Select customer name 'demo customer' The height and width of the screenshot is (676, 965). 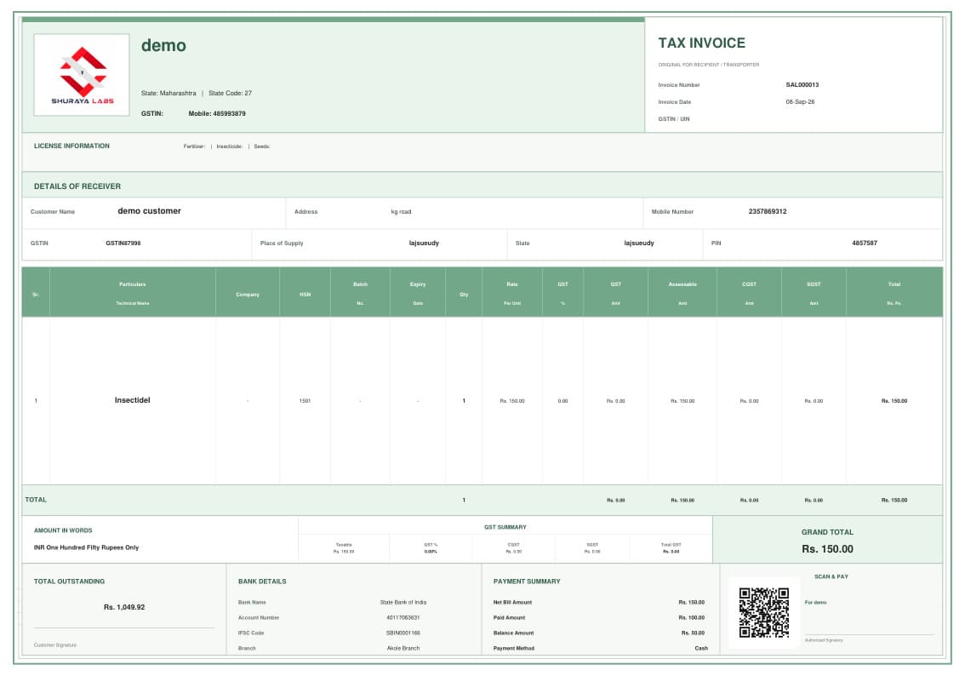point(149,211)
